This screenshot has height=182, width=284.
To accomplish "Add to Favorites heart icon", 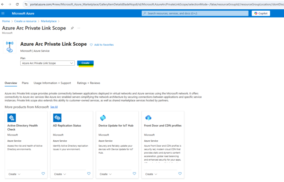I will pyautogui.click(x=91, y=45).
